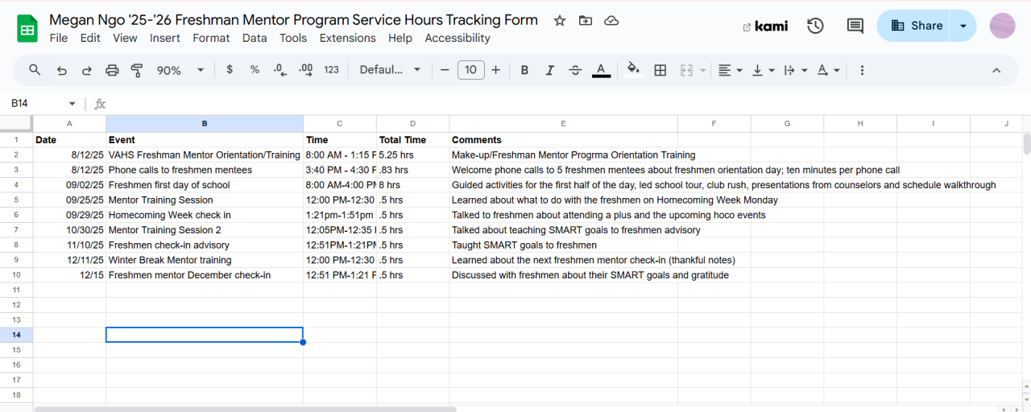Viewport: 1031px width, 412px height.
Task: Click the Name box showing B14
Action: click(36, 104)
